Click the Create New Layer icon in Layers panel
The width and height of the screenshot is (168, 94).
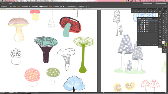[x=153, y=44]
